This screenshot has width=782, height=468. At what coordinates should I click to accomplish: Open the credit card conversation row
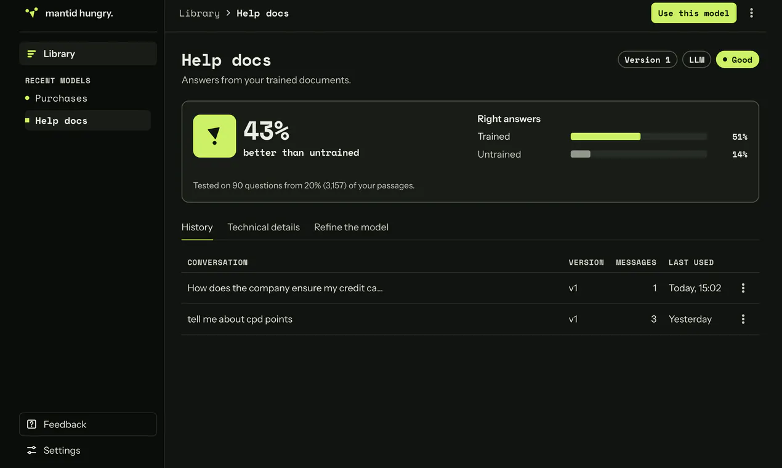(x=470, y=288)
